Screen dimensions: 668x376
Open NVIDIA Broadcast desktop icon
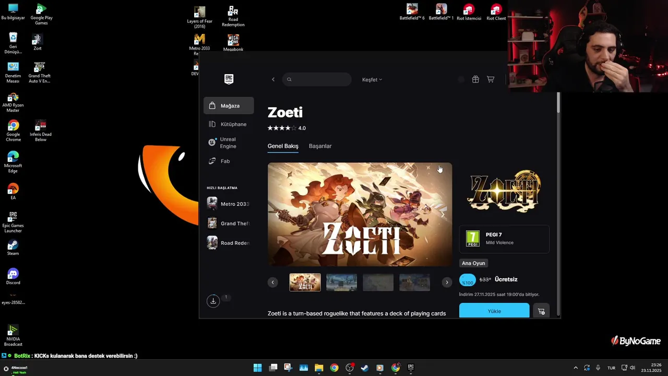click(13, 336)
